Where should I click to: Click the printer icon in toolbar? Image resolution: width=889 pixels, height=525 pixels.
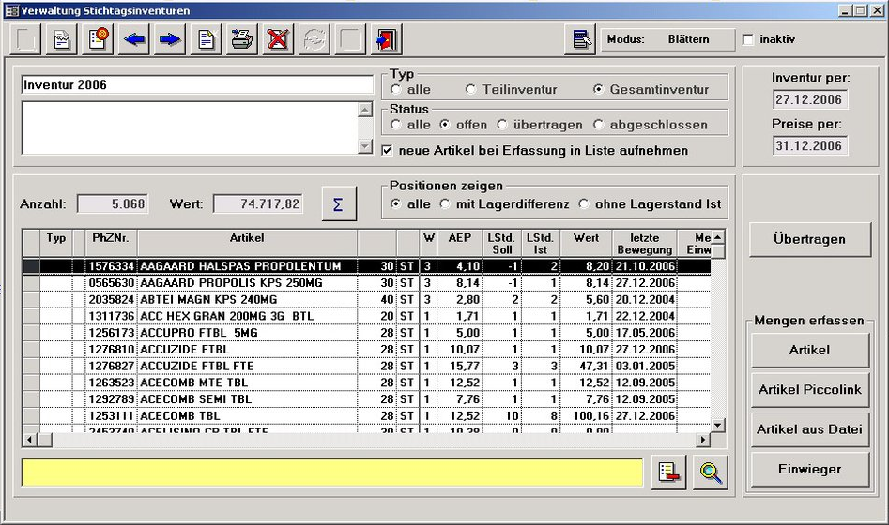241,40
